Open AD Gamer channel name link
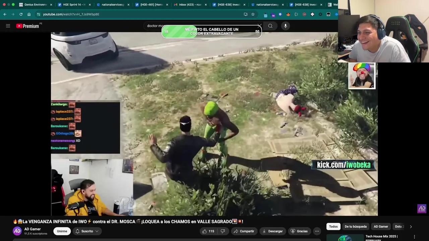The height and width of the screenshot is (241, 429). [33, 229]
